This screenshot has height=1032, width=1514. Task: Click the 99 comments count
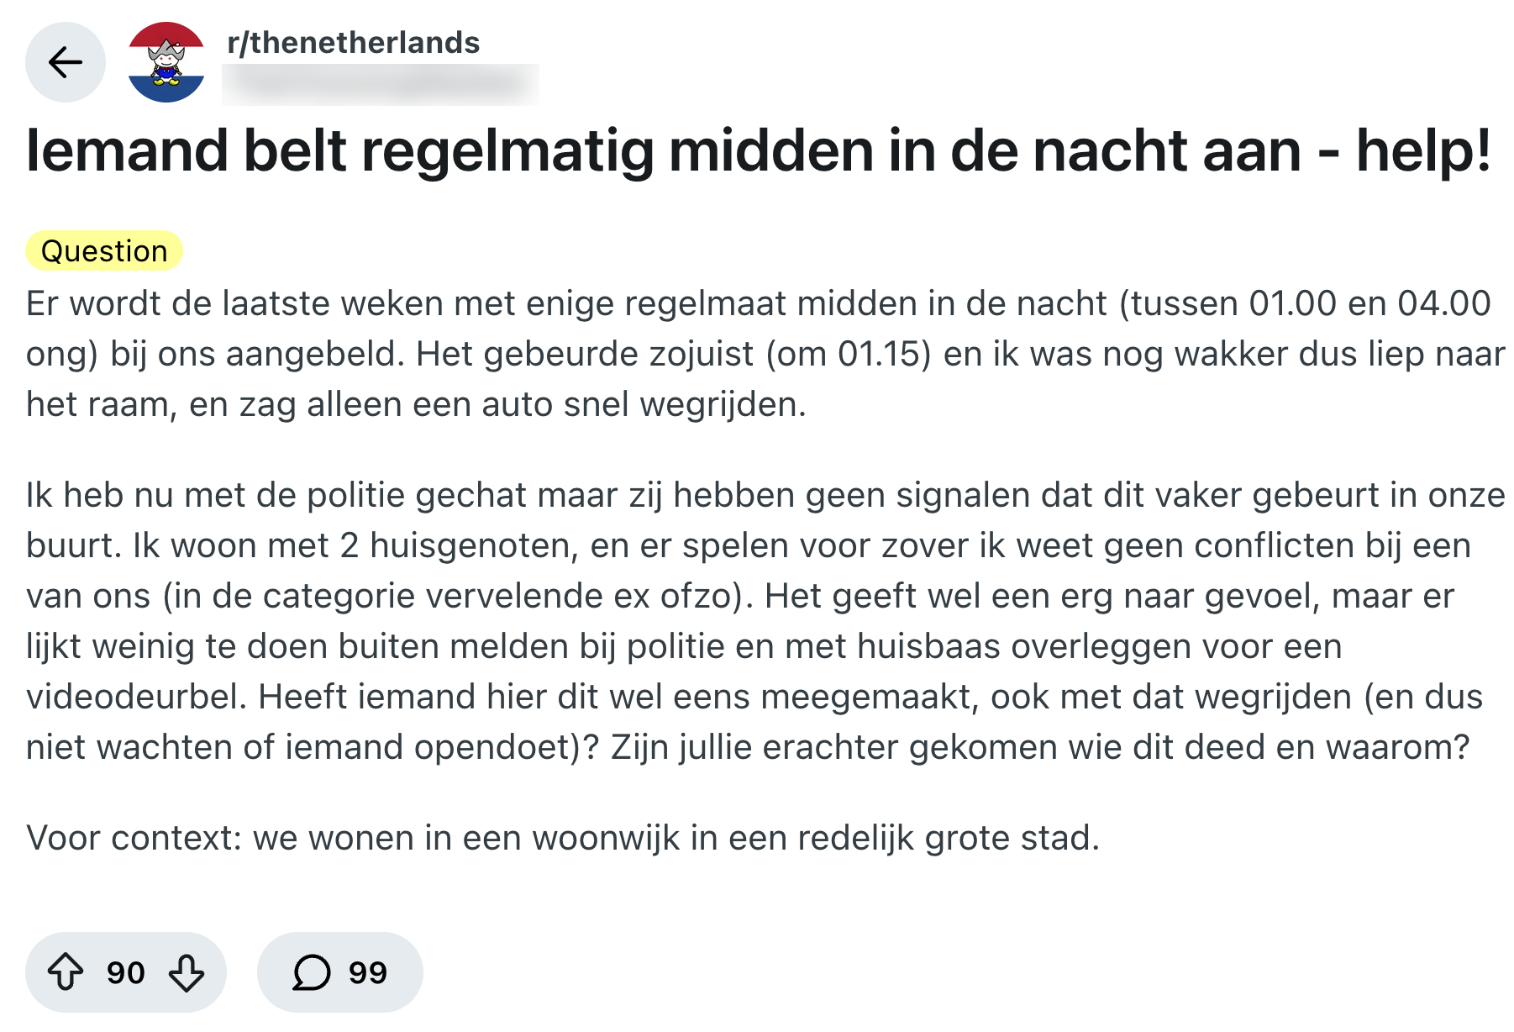tap(368, 972)
